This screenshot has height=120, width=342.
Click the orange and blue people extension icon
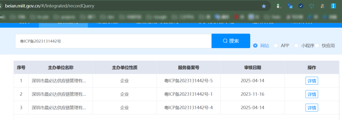[322, 6]
